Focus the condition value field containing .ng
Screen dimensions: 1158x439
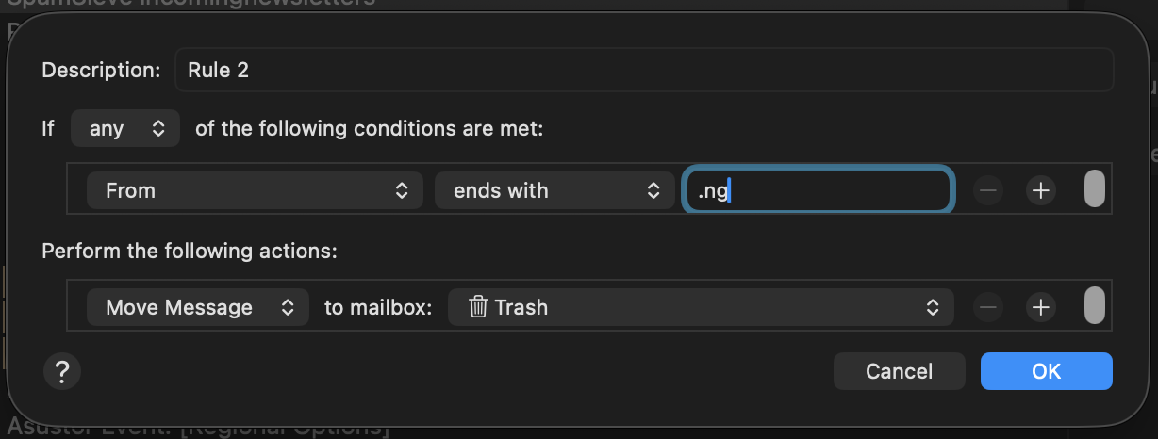[818, 190]
